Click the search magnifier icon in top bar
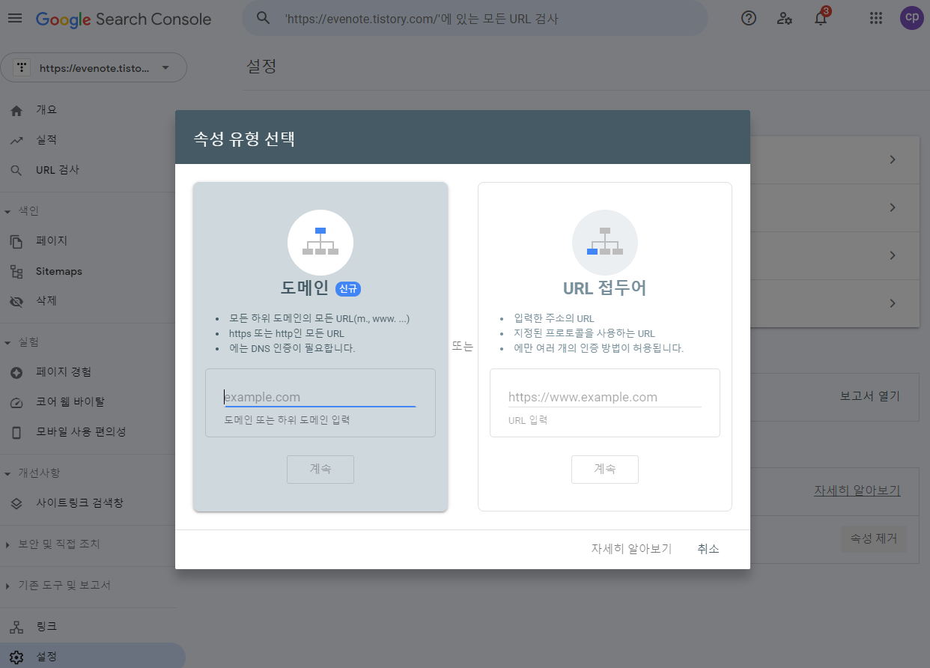The height and width of the screenshot is (668, 930). pos(263,18)
